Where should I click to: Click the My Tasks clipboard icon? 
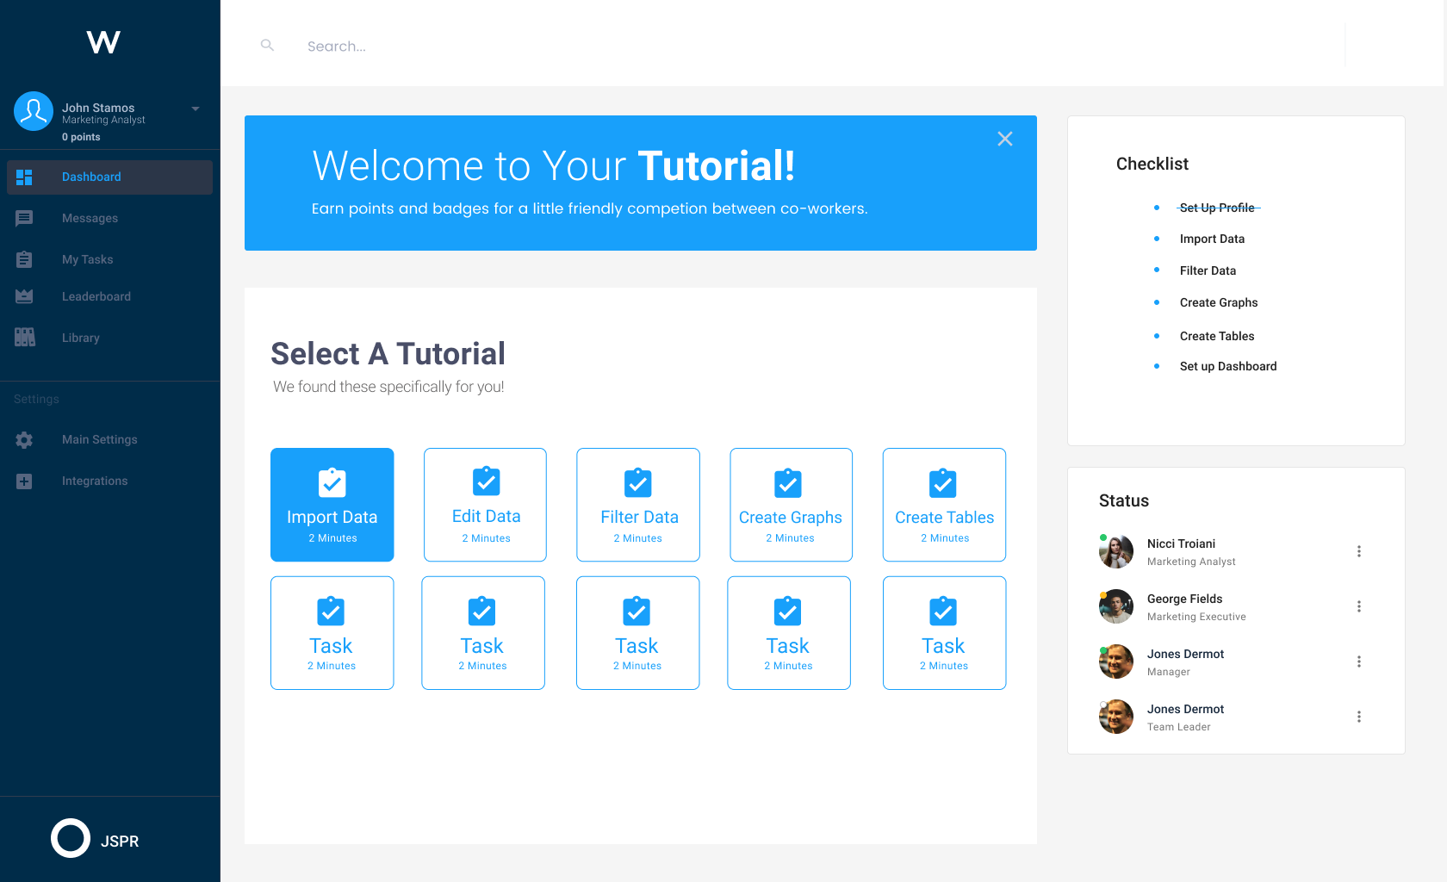click(x=24, y=259)
